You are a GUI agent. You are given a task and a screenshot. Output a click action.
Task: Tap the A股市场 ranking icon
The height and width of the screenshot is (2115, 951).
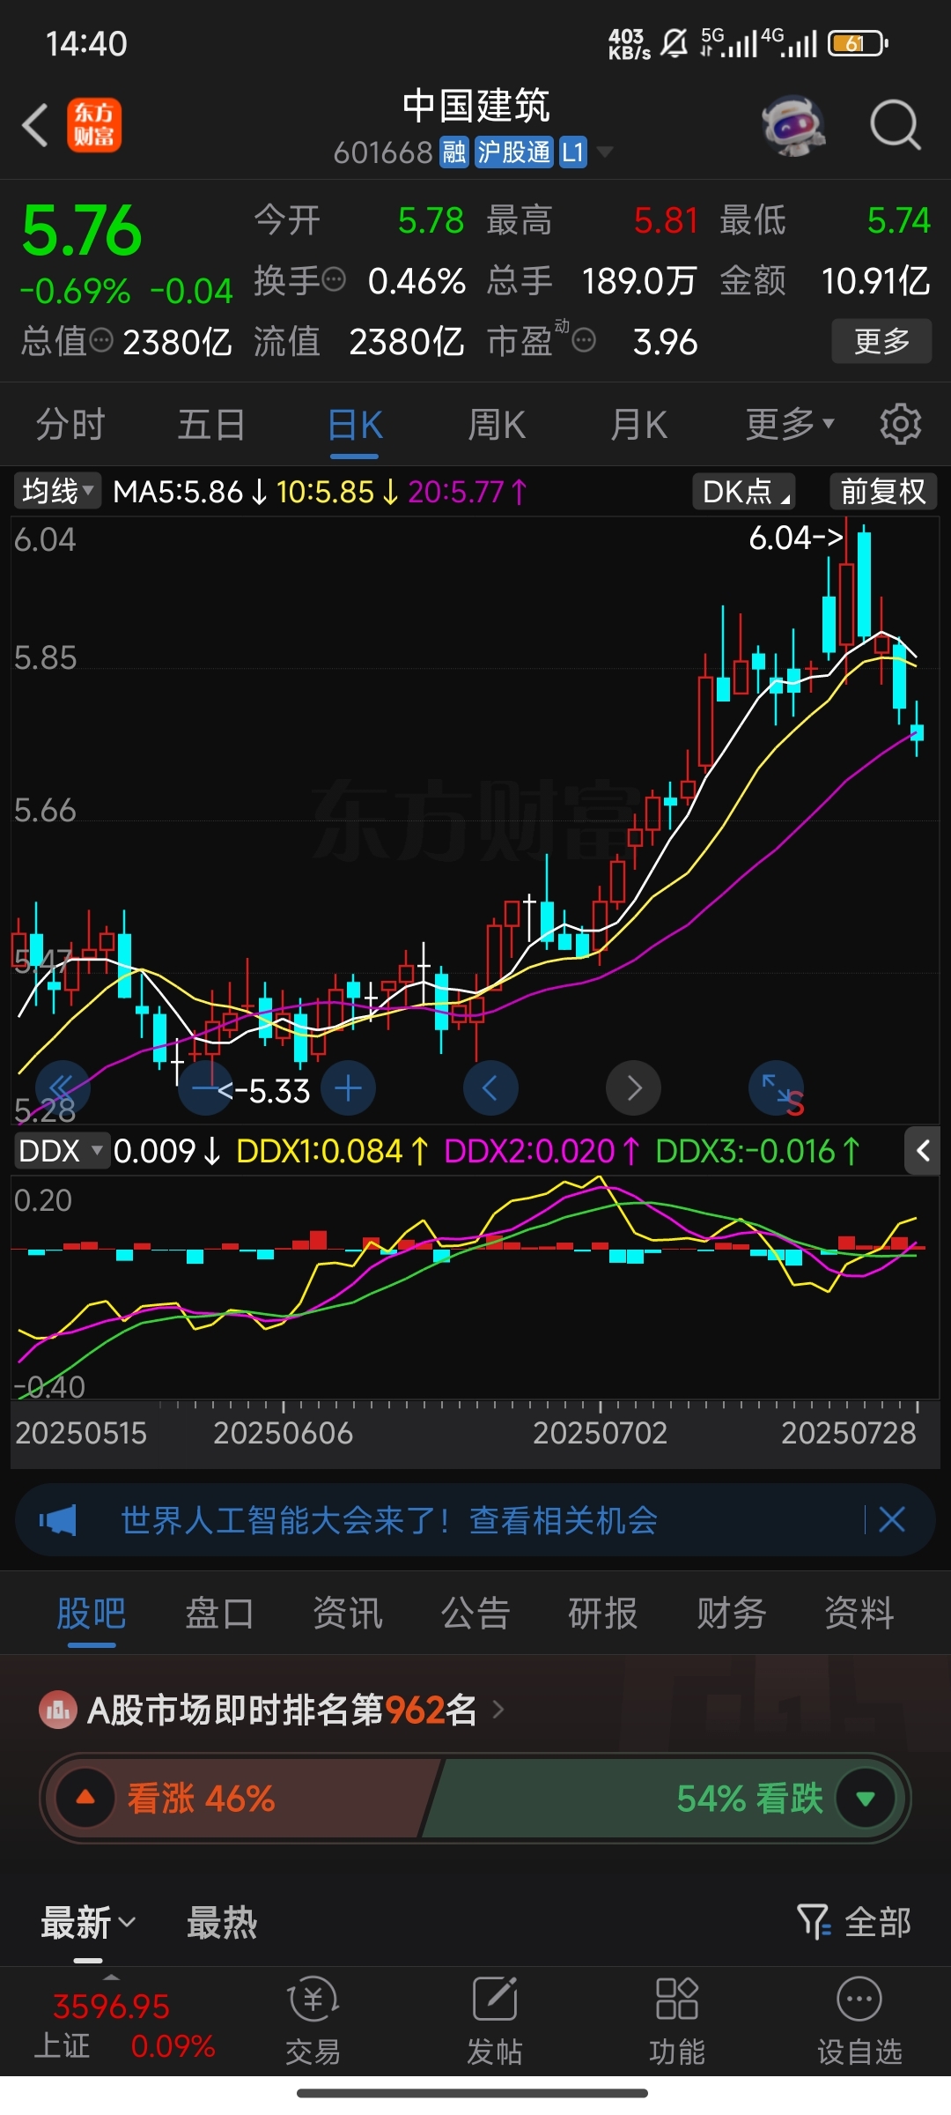pos(58,1711)
